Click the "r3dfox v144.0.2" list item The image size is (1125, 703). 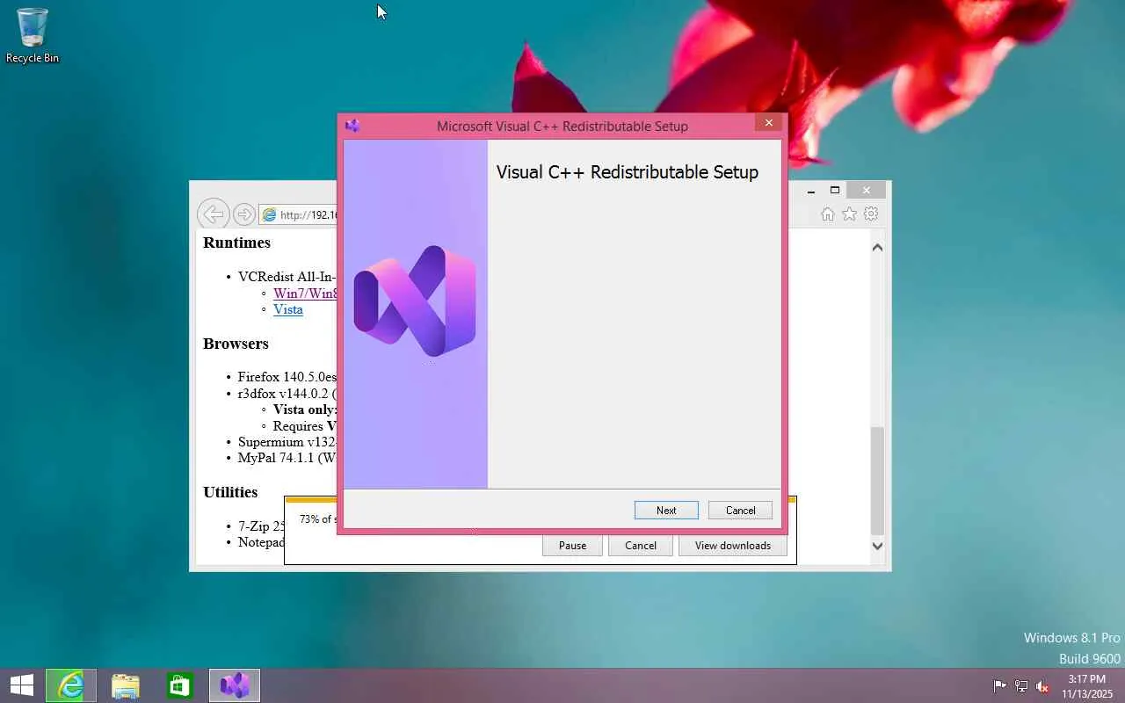287,394
